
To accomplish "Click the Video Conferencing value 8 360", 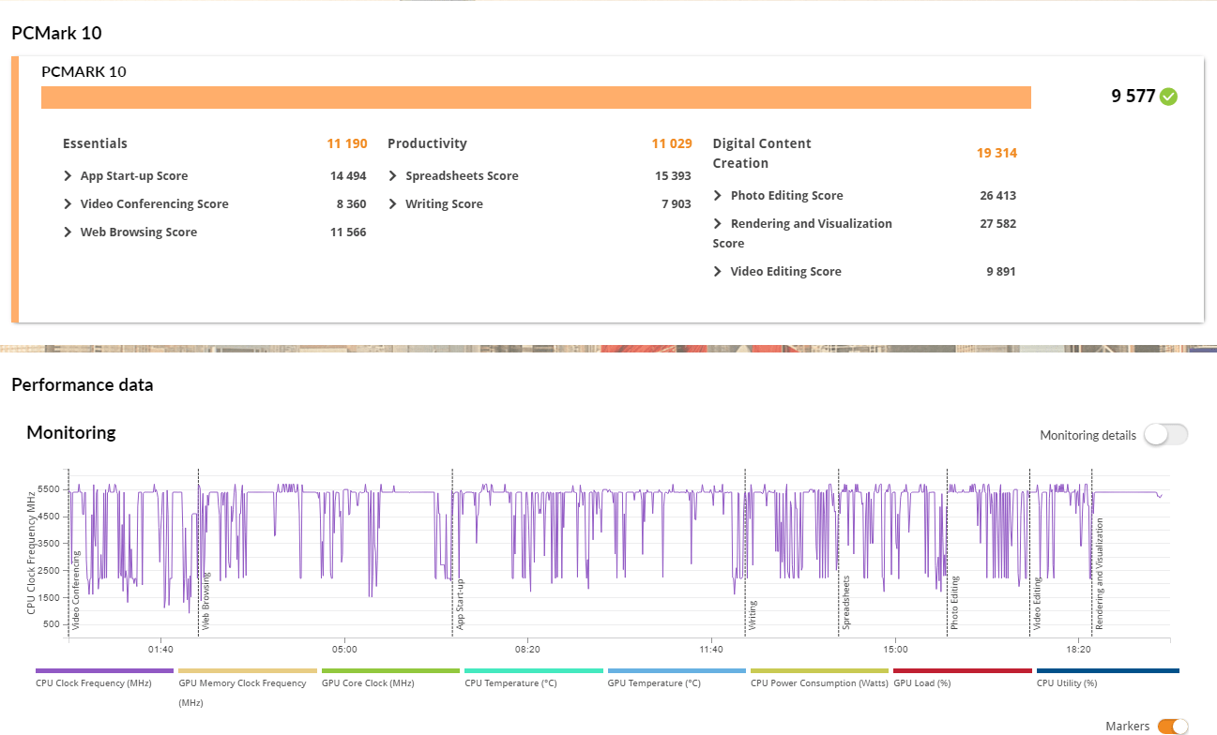I will (x=351, y=204).
